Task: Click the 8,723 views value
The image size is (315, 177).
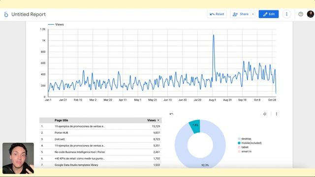Action: [157, 139]
